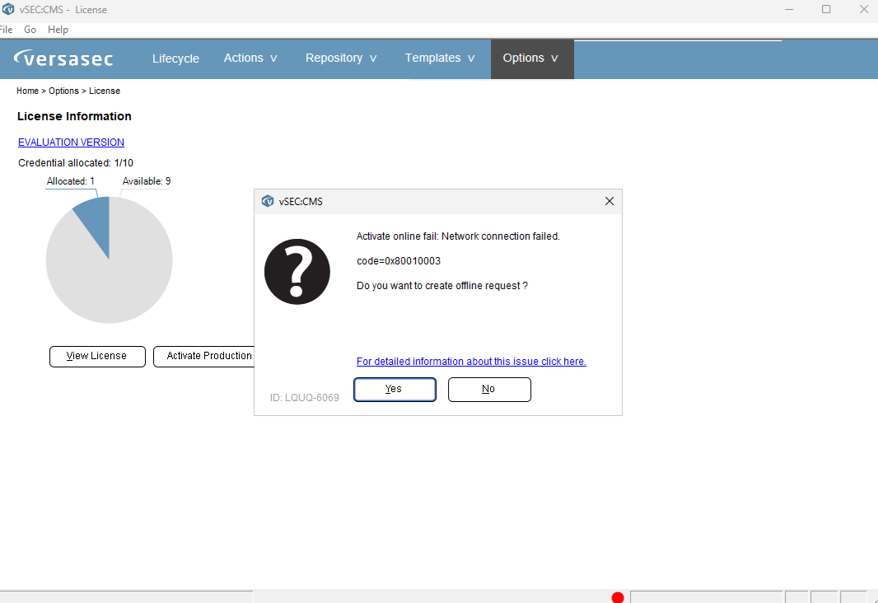Choose No in the dialog

(489, 389)
